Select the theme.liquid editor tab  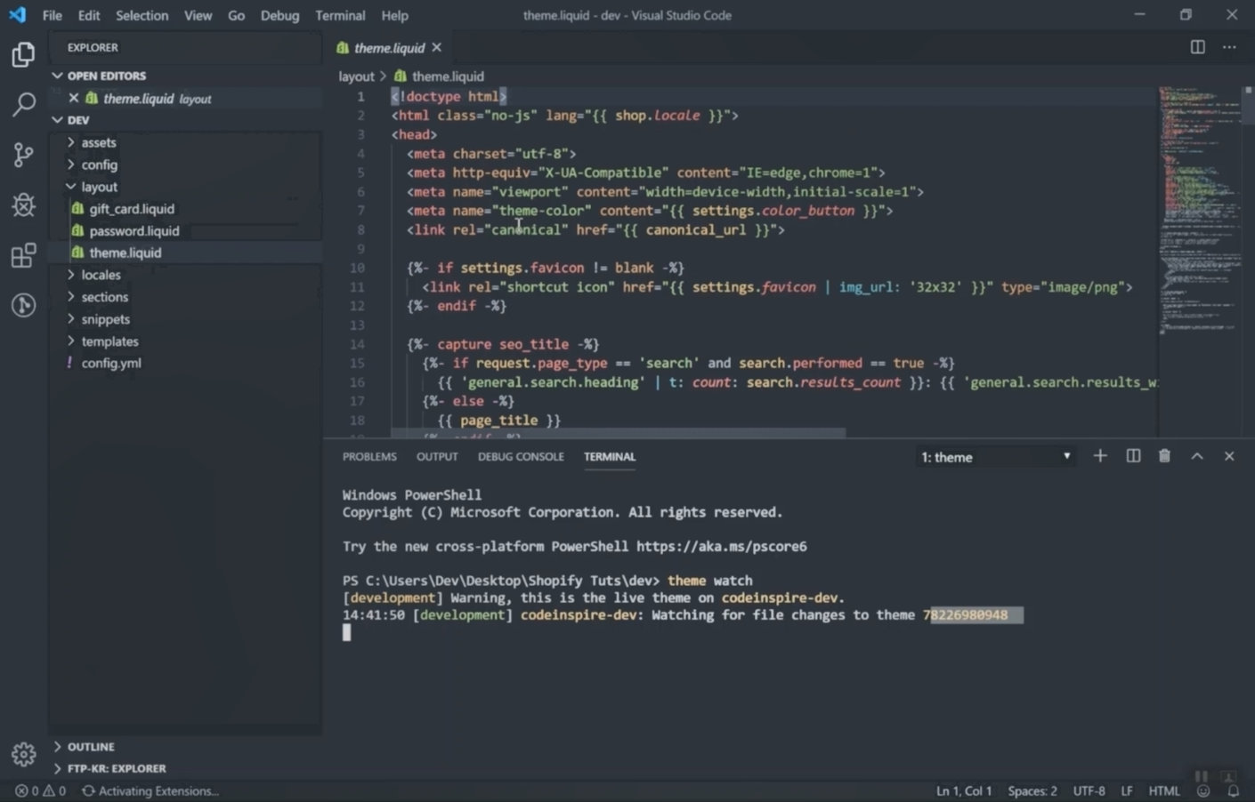coord(388,47)
